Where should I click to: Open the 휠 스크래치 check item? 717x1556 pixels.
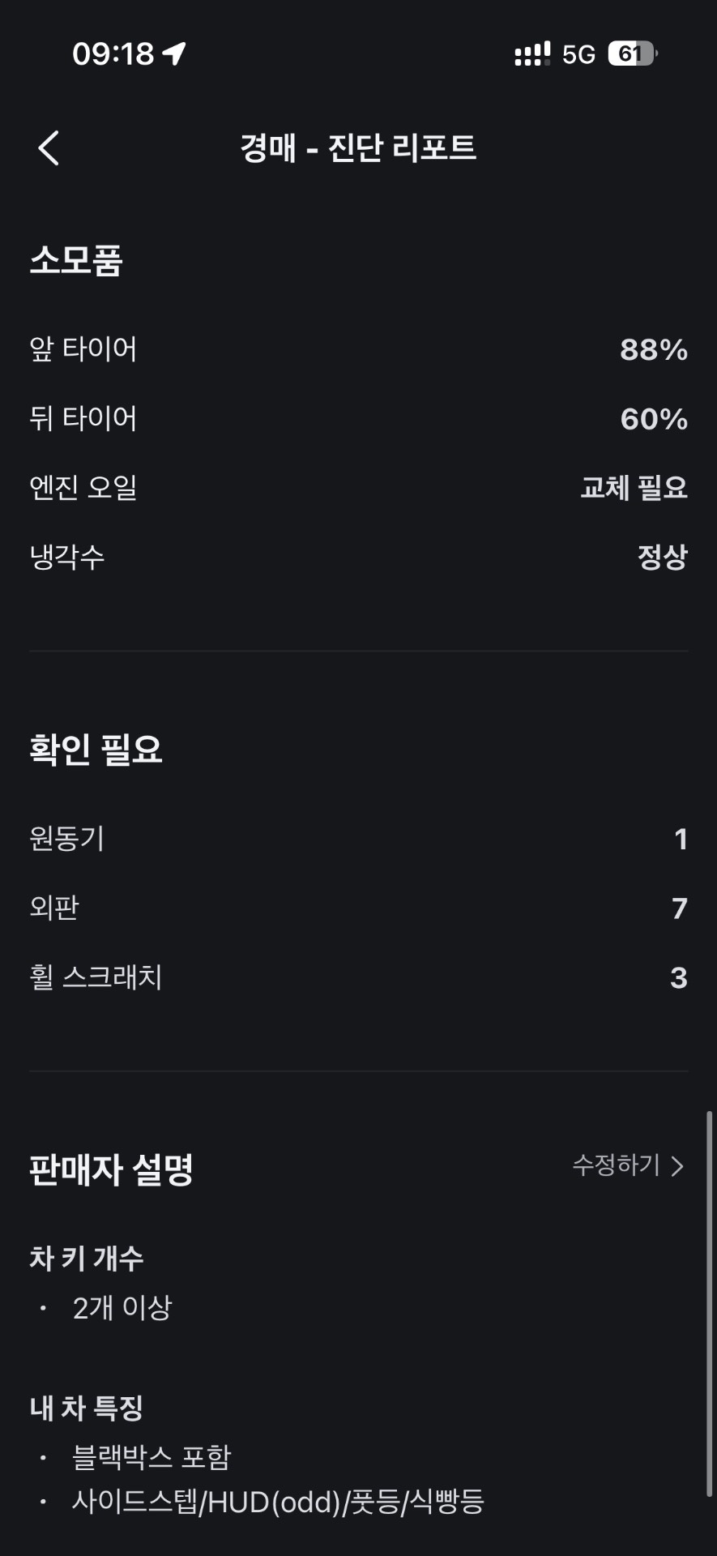(x=358, y=977)
